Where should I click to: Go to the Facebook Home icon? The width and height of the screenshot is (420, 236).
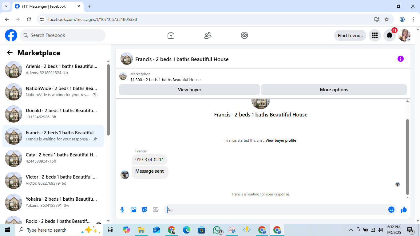pyautogui.click(x=171, y=35)
